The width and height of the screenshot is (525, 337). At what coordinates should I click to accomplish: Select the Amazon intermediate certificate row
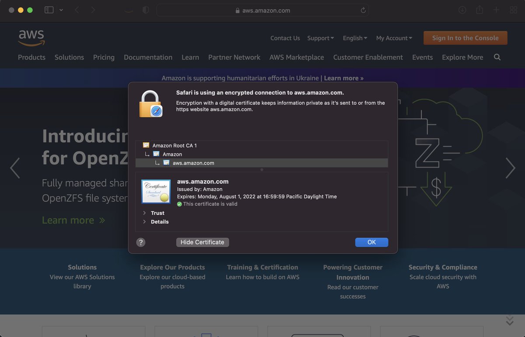point(262,154)
